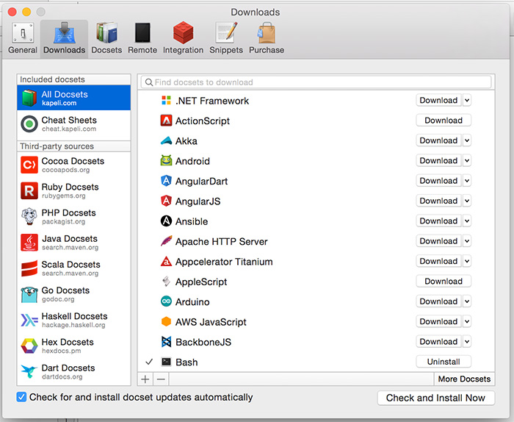Switch to the Purchase tab label
The width and height of the screenshot is (514, 422).
(x=267, y=50)
